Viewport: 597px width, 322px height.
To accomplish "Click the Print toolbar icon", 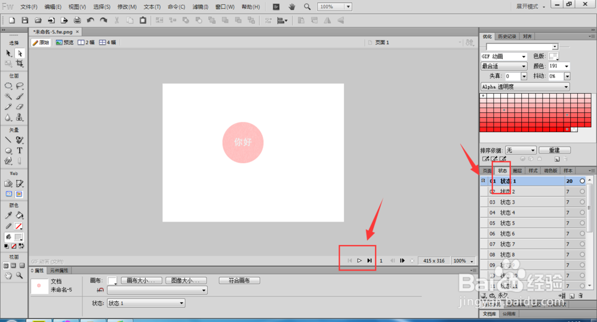I will (x=77, y=20).
